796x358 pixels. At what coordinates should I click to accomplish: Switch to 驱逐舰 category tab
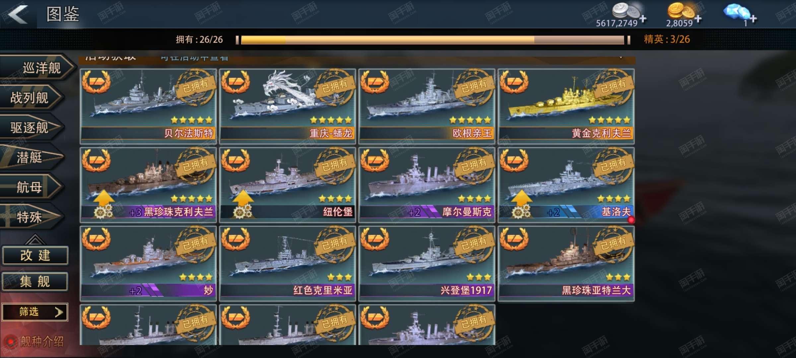[x=32, y=127]
